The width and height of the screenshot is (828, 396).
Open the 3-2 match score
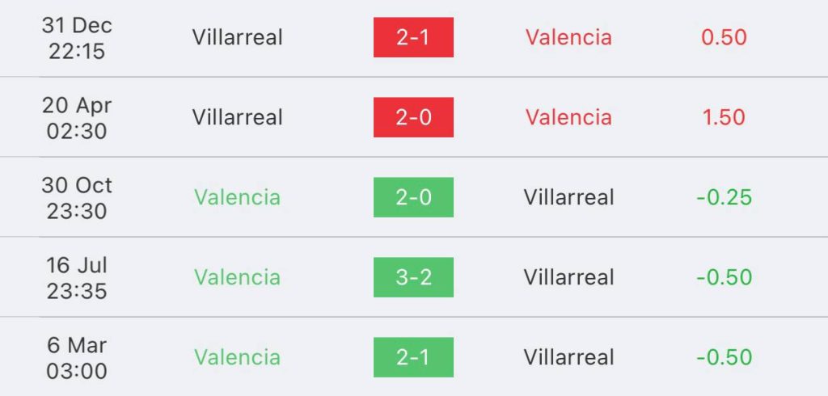pyautogui.click(x=413, y=277)
